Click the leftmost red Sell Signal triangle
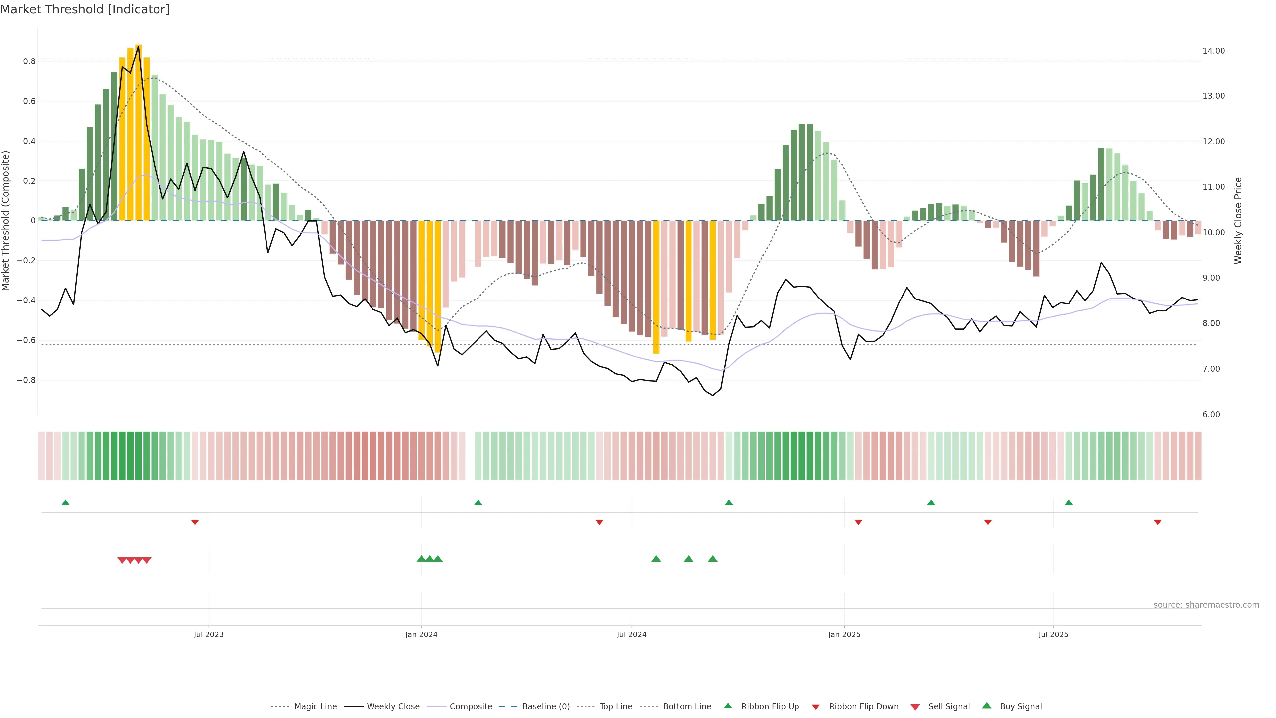Viewport: 1276px width, 718px height. (x=122, y=560)
